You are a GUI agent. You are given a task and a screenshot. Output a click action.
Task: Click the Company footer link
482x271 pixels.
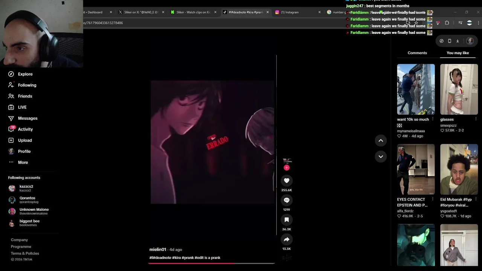(x=19, y=240)
